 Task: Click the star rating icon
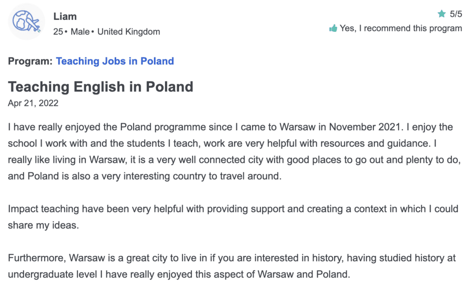coord(441,13)
